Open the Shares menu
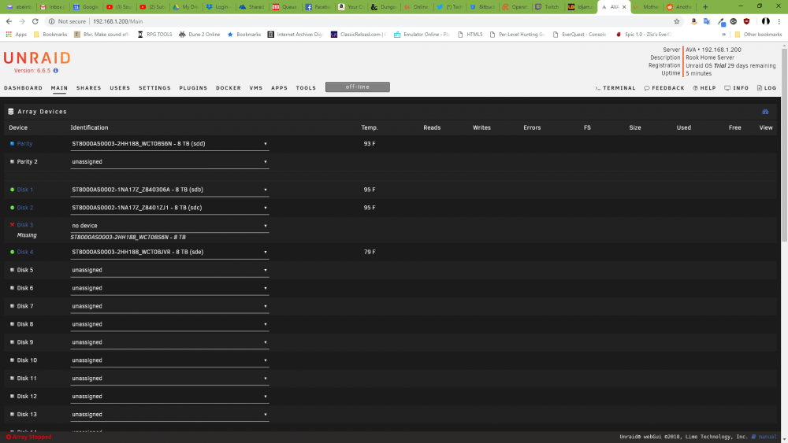The height and width of the screenshot is (443, 788). 89,88
